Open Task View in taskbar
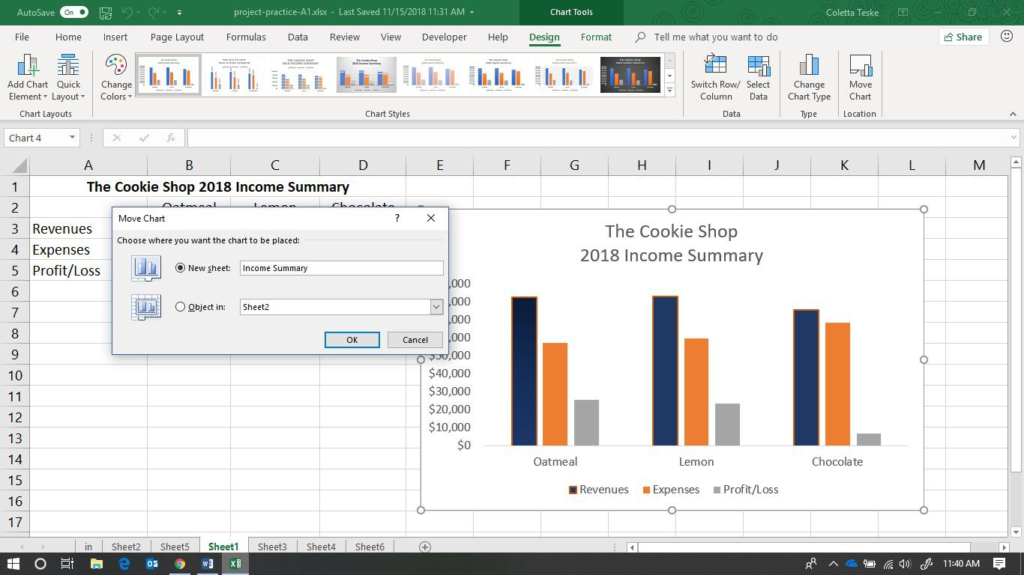 pos(67,564)
